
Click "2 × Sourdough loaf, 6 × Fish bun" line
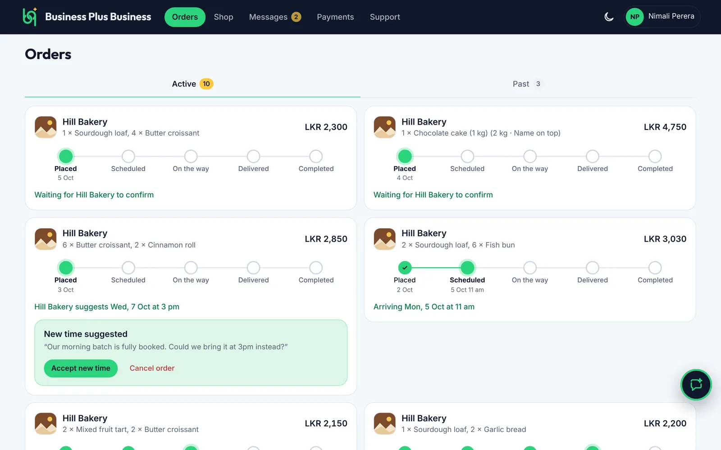(x=458, y=245)
